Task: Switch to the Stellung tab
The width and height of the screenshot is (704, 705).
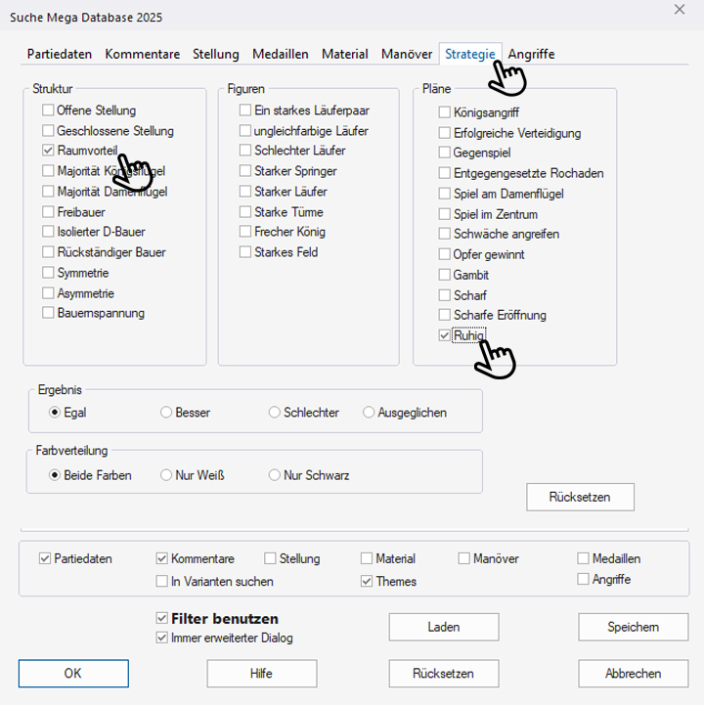Action: pos(215,55)
